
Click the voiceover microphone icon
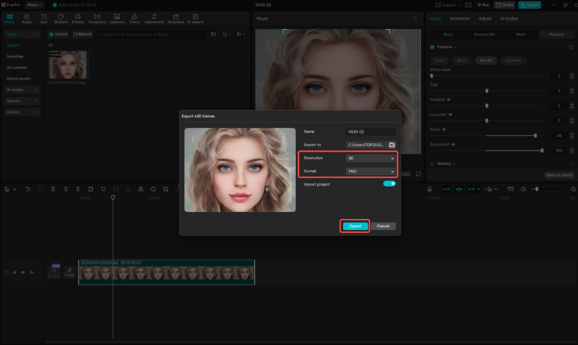coord(429,189)
